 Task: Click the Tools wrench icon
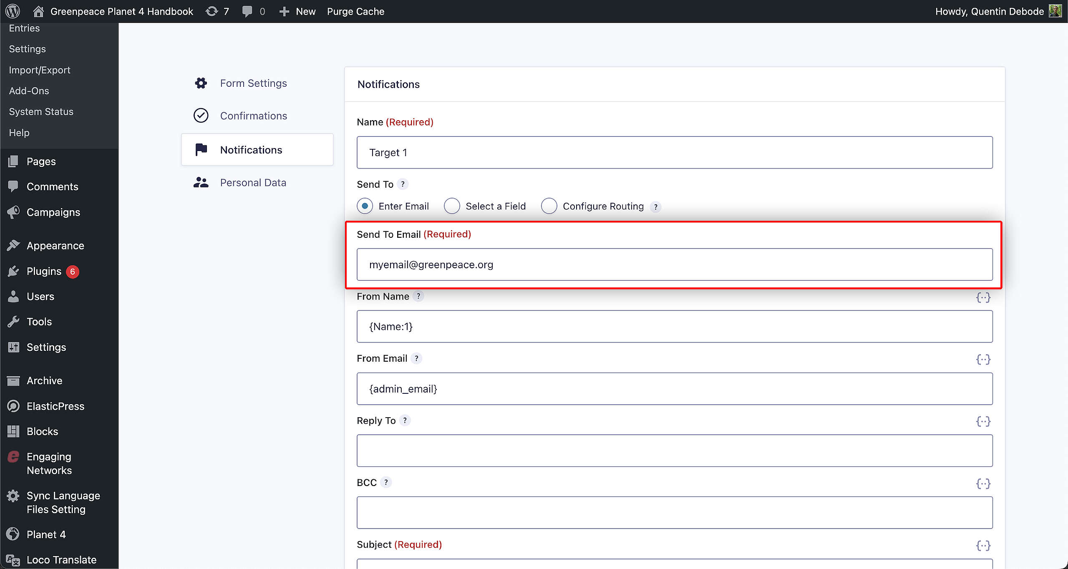13,322
